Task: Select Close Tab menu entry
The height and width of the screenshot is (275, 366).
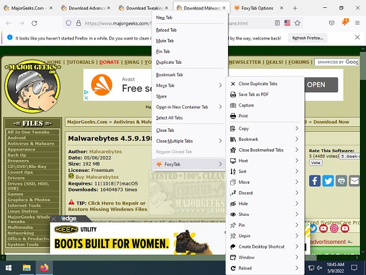Action: coord(189,130)
